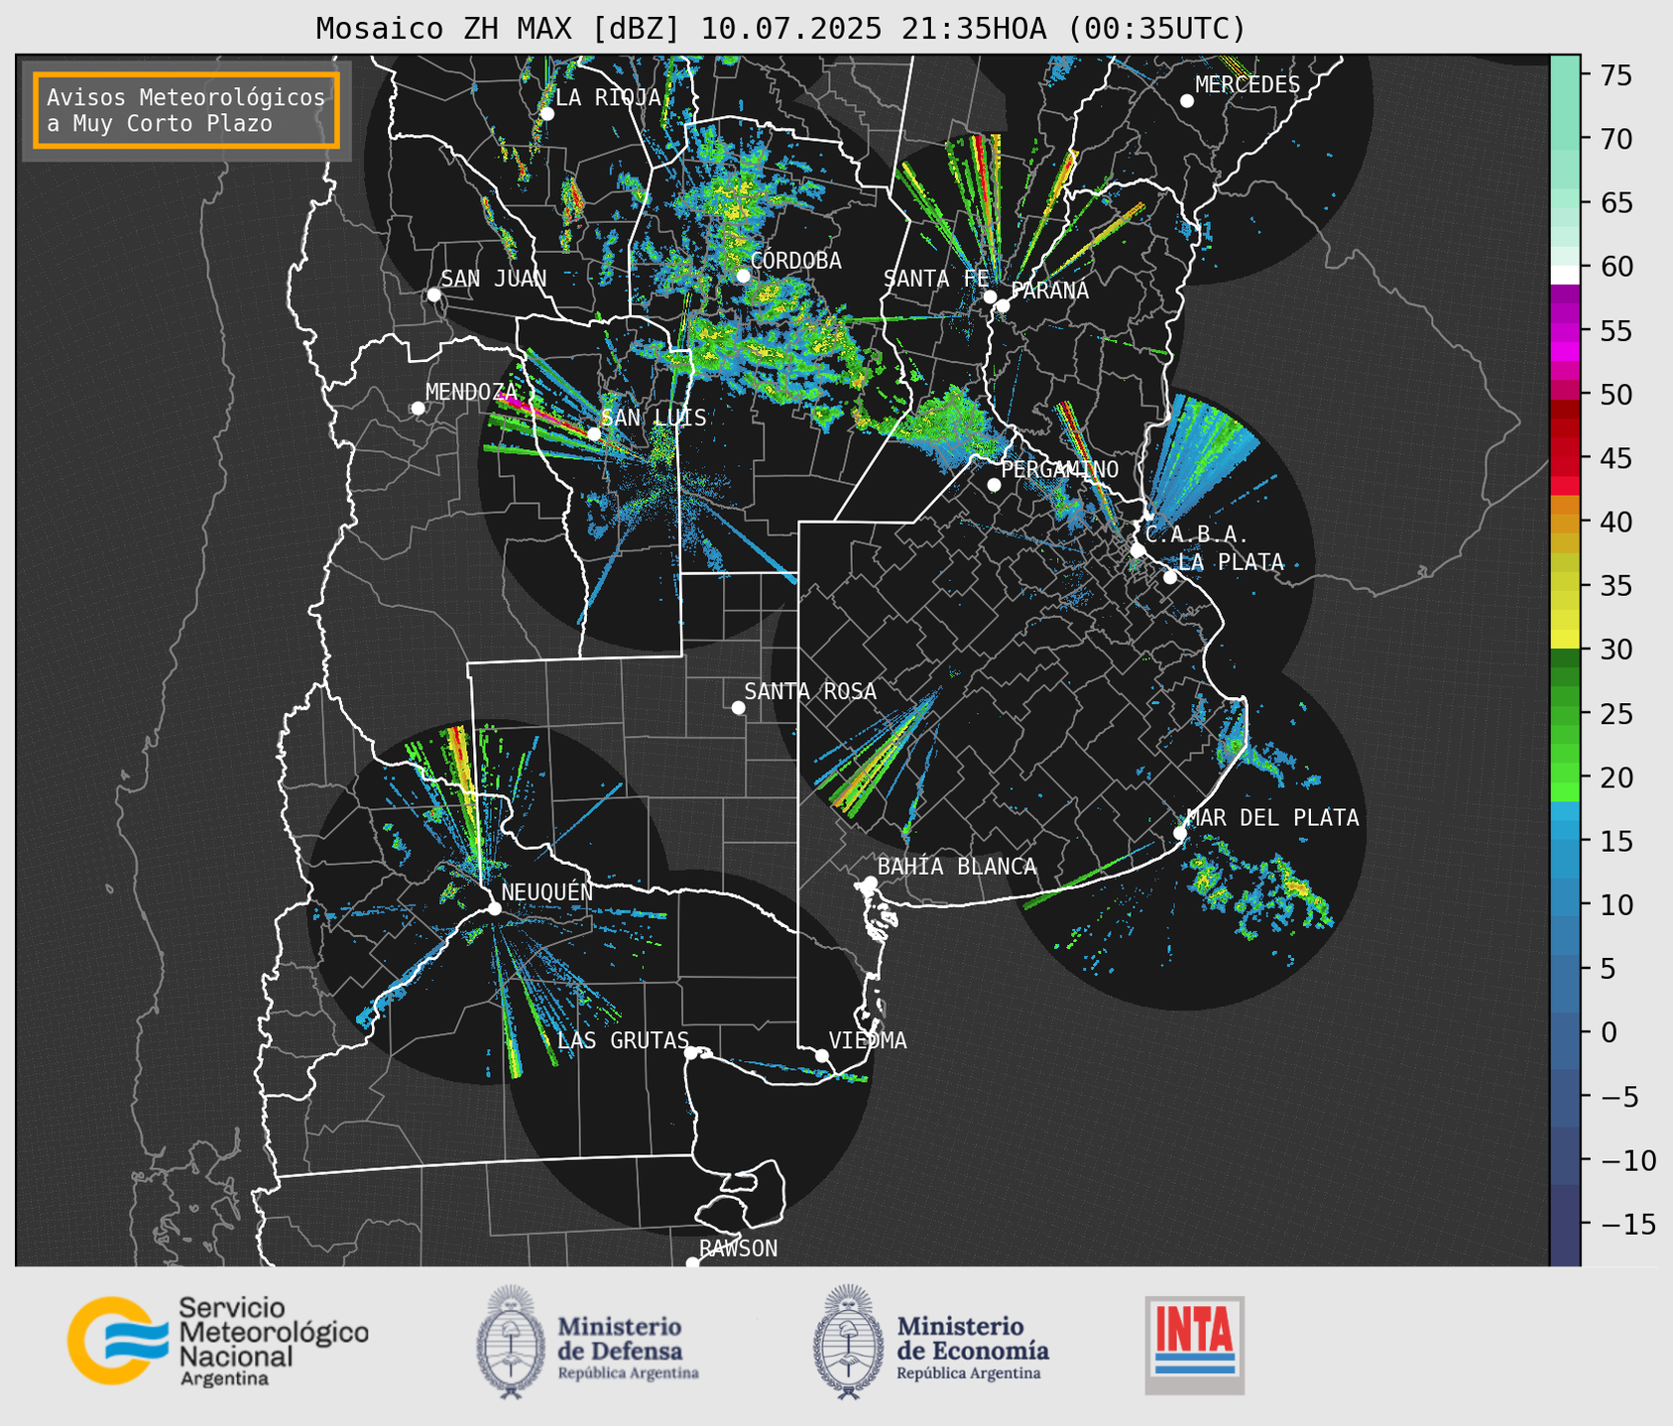Click the CORDOBA label text
The height and width of the screenshot is (1426, 1673).
pos(795,260)
